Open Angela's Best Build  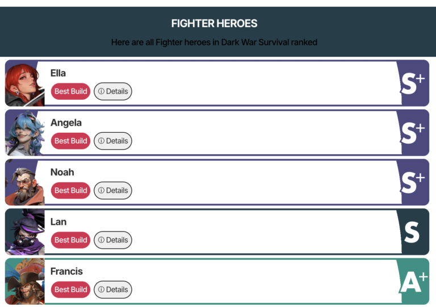pyautogui.click(x=70, y=141)
